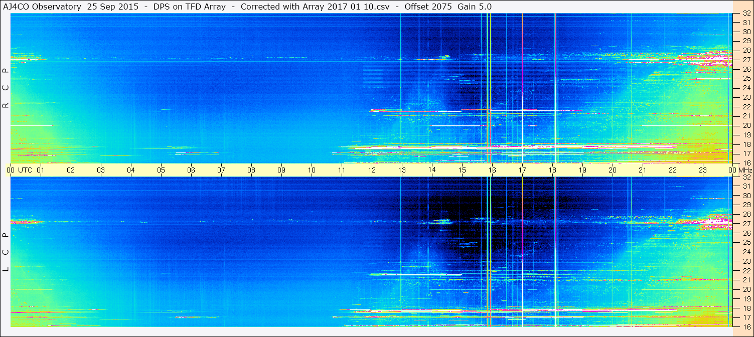The width and height of the screenshot is (754, 337).
Task: Select the 04 hour marker on time axis
Action: (131, 170)
